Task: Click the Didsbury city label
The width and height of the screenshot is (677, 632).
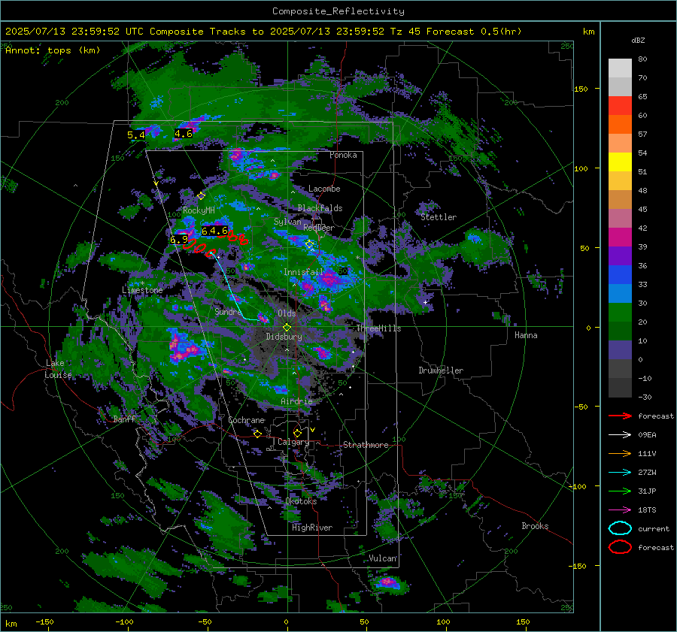Action: point(284,337)
